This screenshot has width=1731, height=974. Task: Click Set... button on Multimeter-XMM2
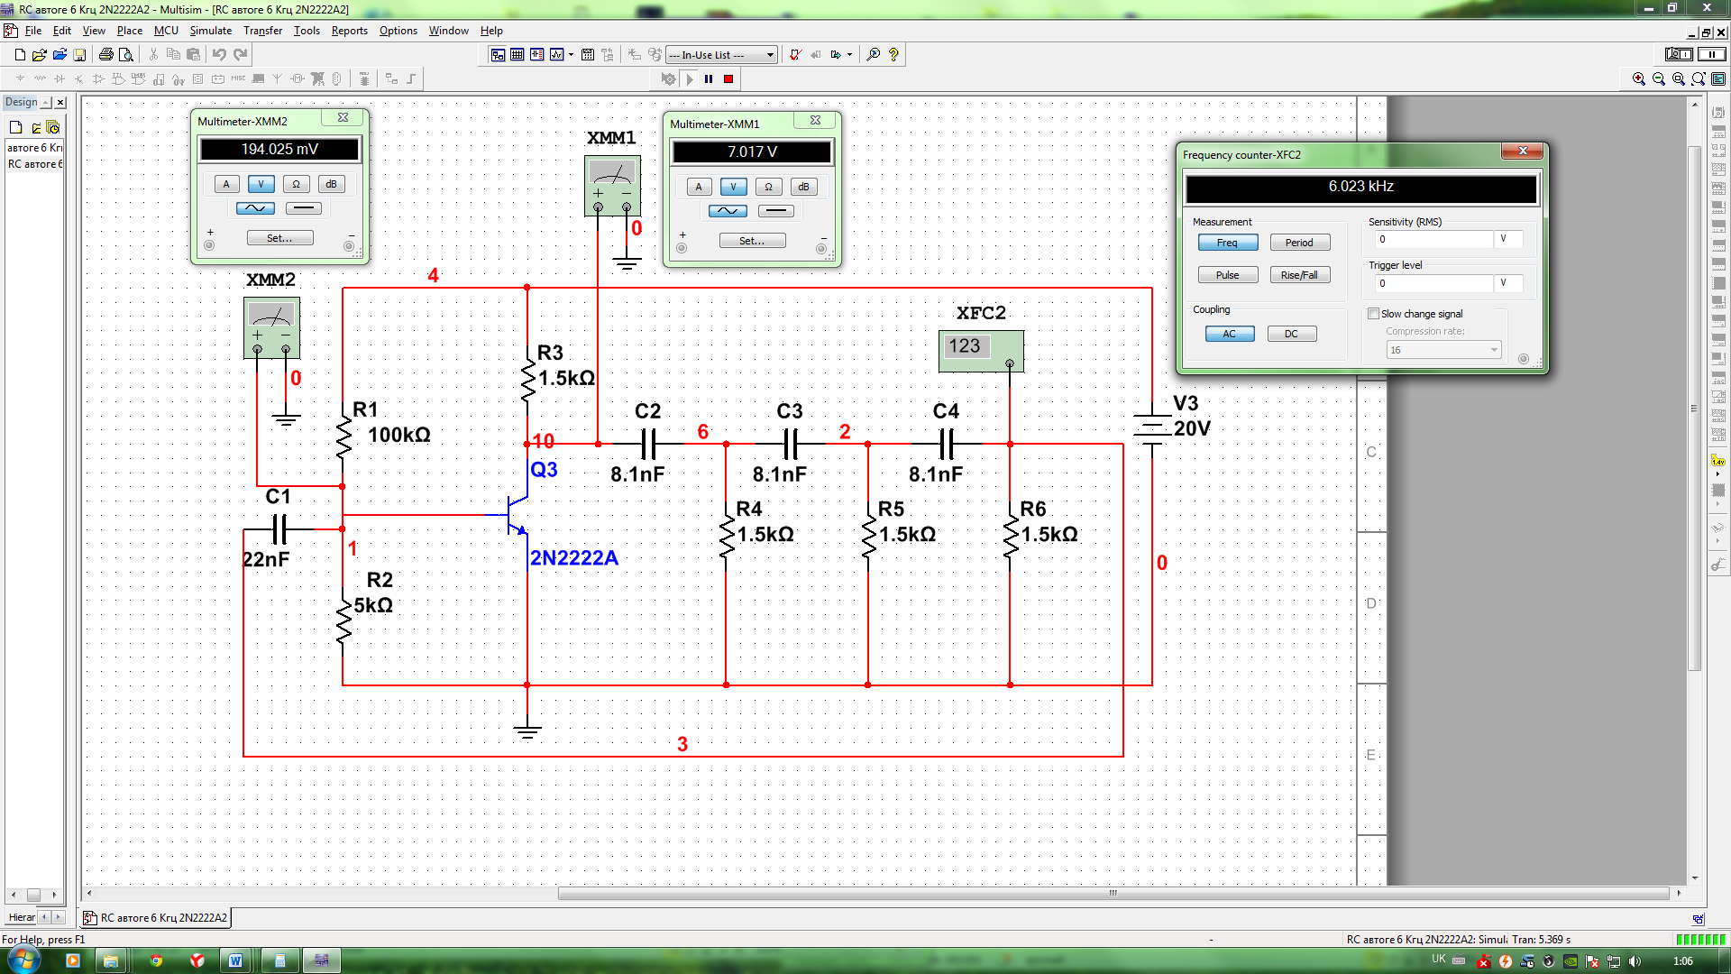(x=279, y=238)
